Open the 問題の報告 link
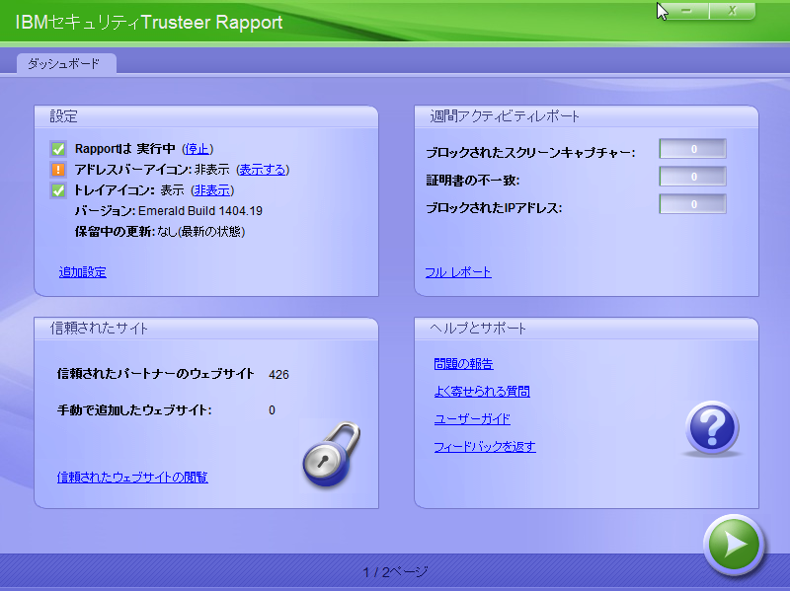Image resolution: width=790 pixels, height=591 pixels. (463, 363)
